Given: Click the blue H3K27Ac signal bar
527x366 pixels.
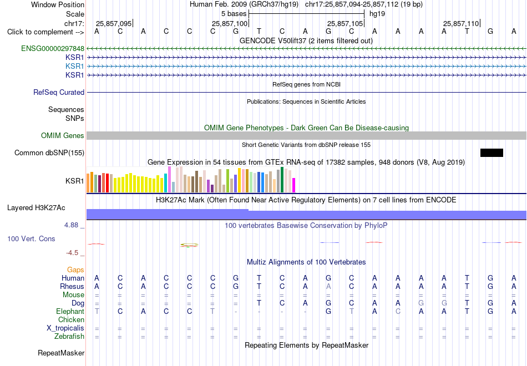Looking at the screenshot, I should coord(306,215).
